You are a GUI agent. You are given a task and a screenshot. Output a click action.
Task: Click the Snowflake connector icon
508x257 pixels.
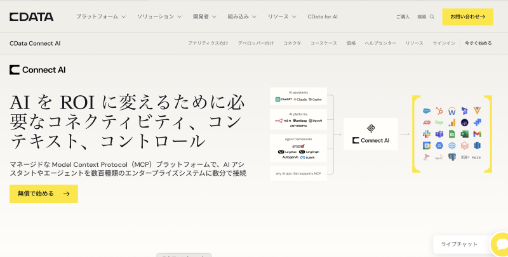click(452, 146)
